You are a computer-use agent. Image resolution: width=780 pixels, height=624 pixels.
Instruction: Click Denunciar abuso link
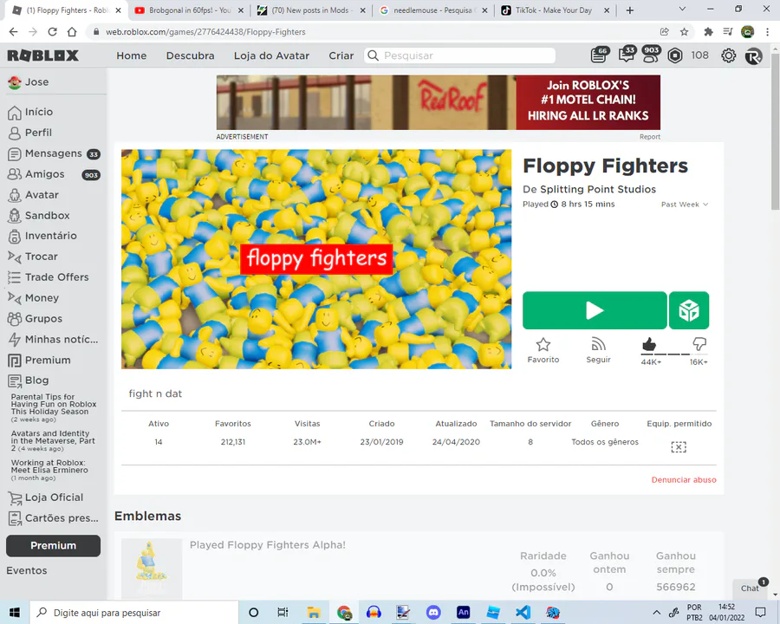pyautogui.click(x=684, y=480)
